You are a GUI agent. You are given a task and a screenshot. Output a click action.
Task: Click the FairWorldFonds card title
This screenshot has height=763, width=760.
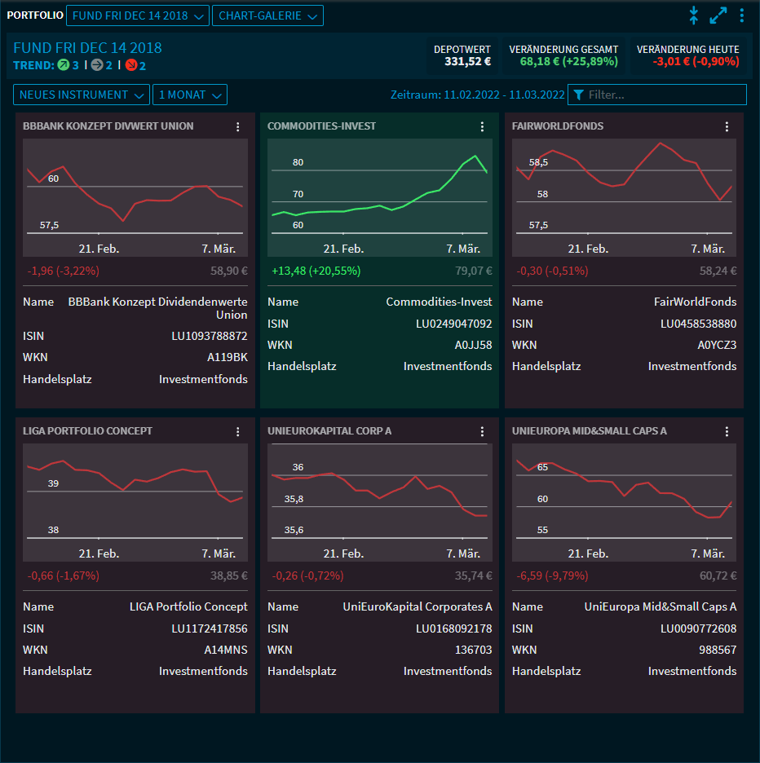(558, 126)
